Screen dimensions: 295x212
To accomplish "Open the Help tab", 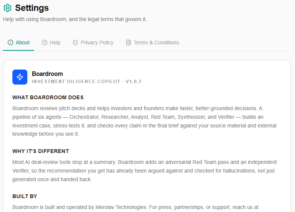I will pos(51,42).
